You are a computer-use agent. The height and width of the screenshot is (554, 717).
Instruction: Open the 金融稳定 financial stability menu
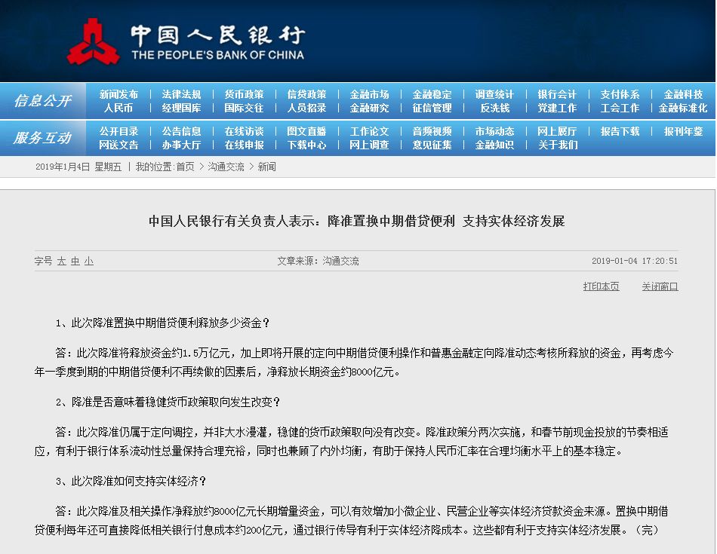[x=431, y=94]
